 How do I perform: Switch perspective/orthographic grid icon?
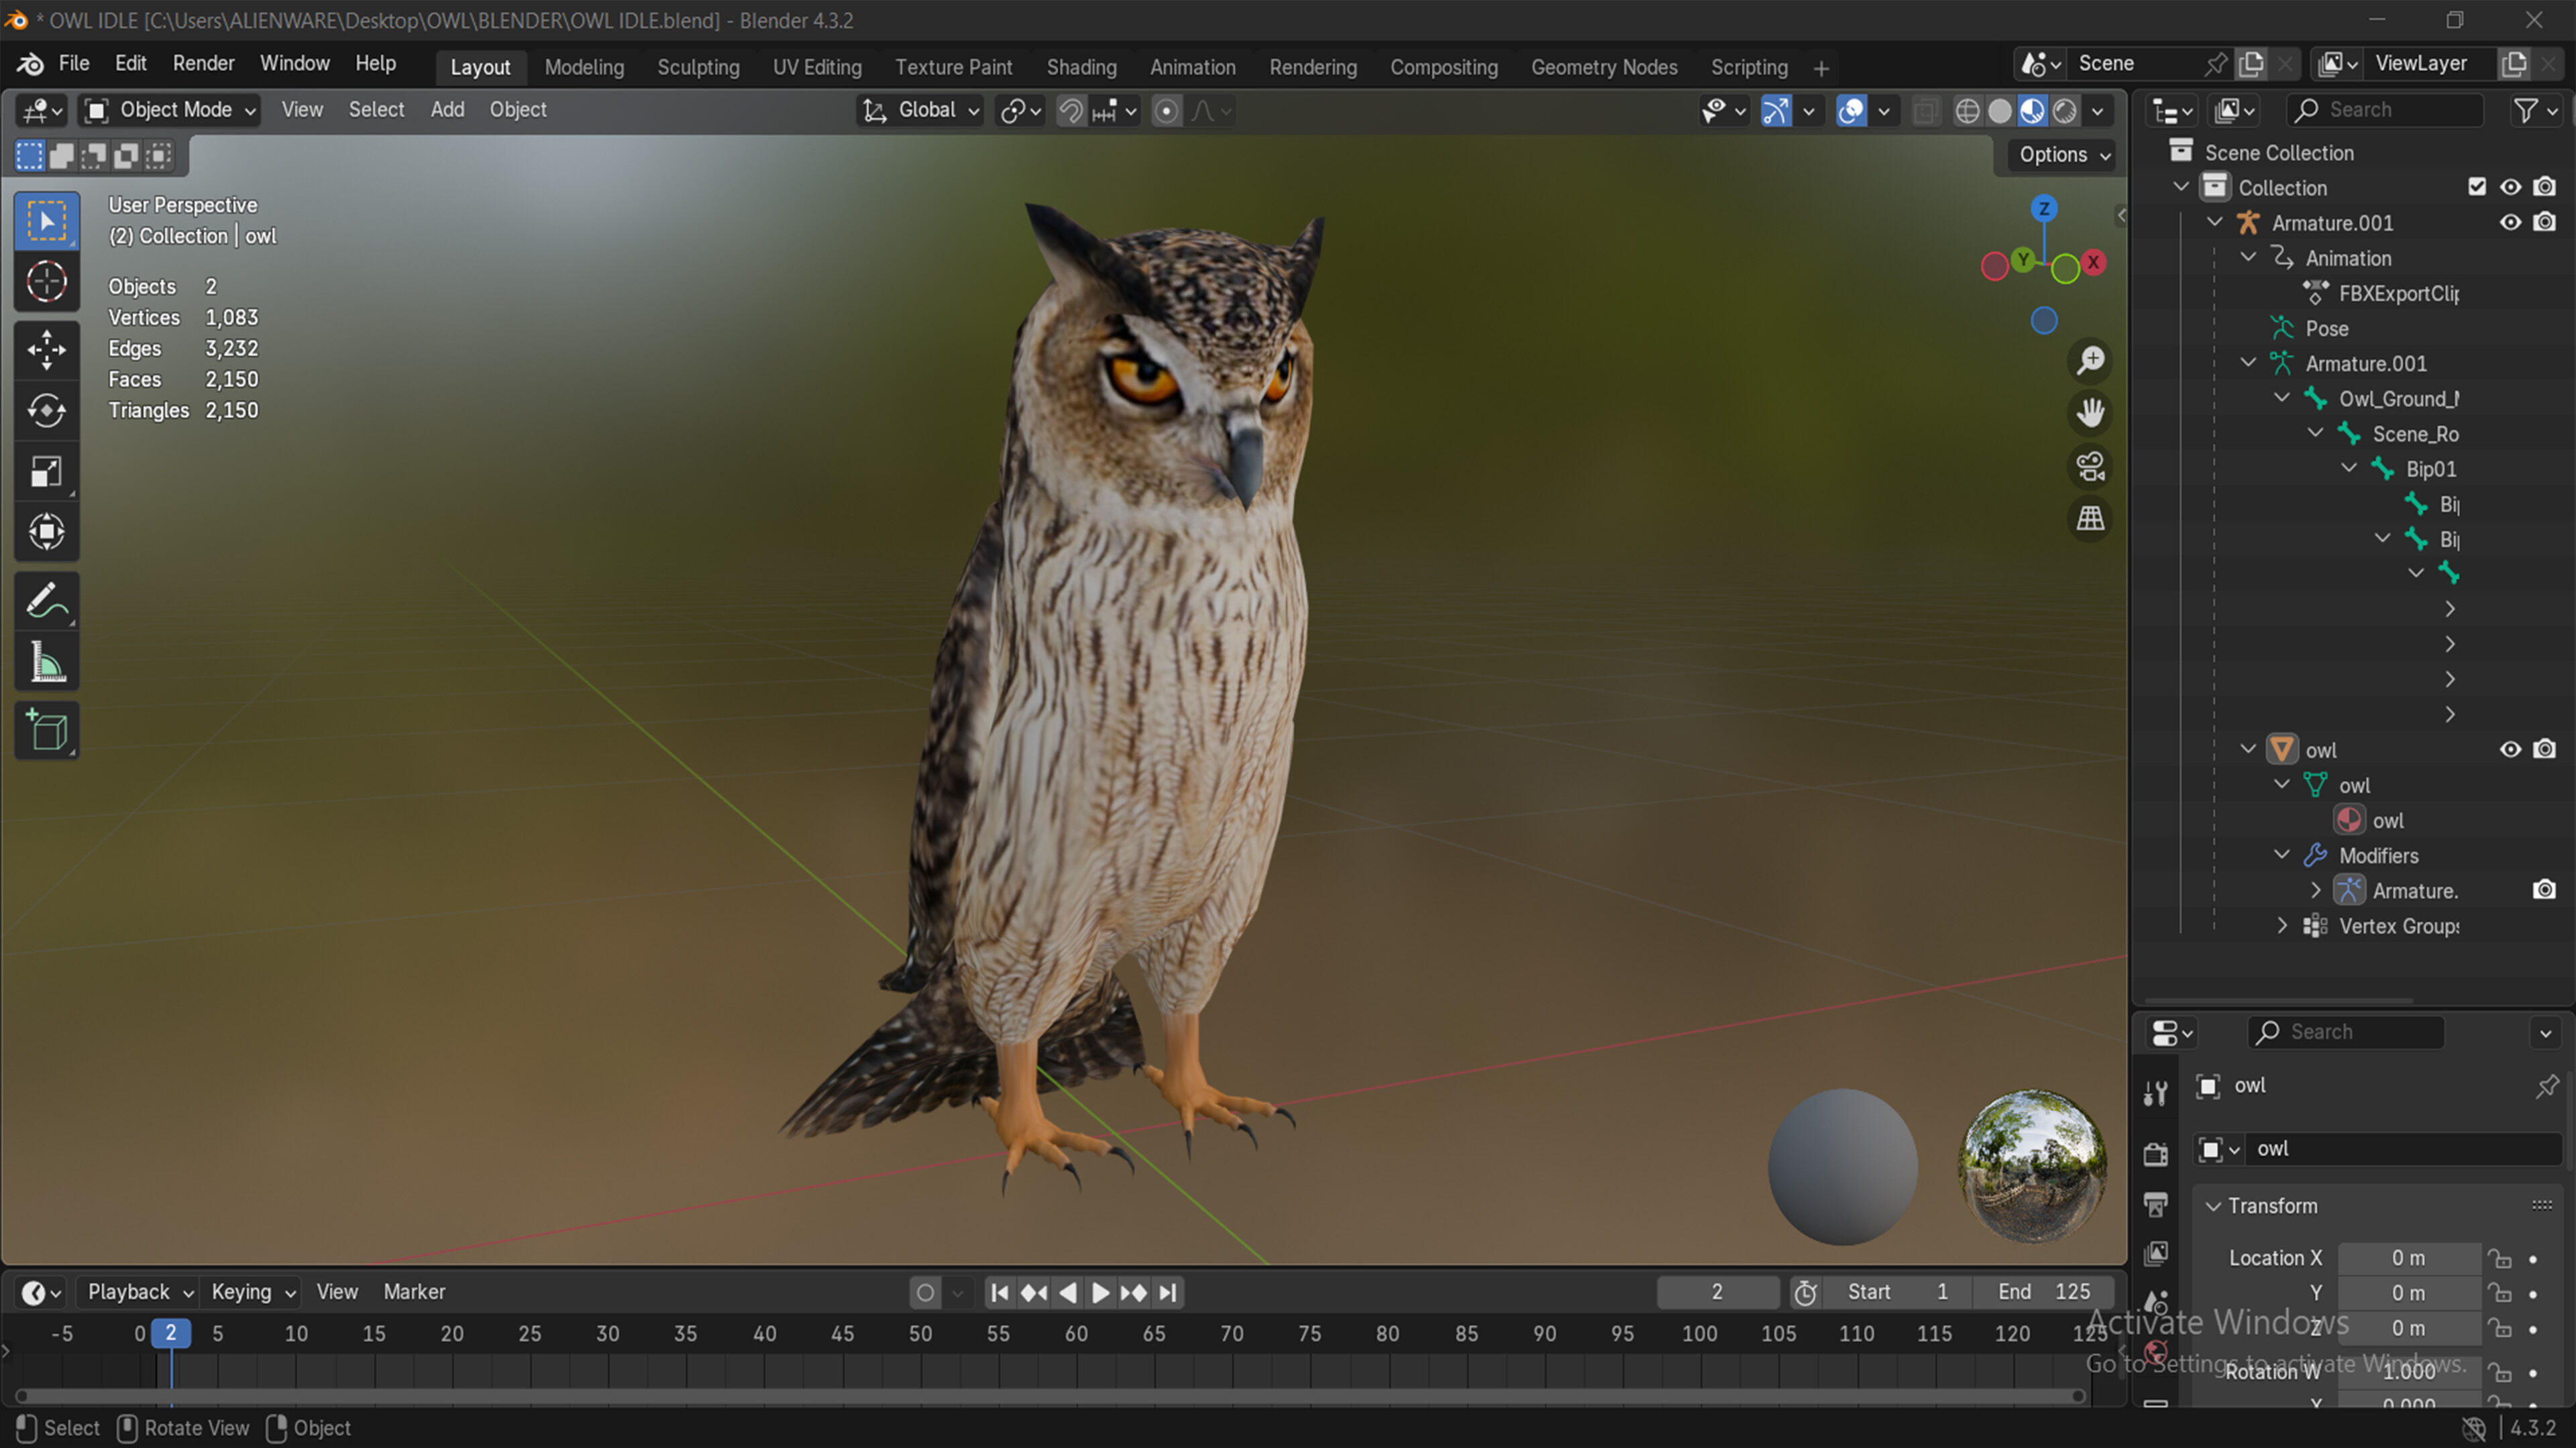tap(2090, 519)
